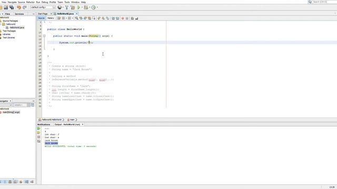The width and height of the screenshot is (337, 189).
Task: Select Libraries node in project tree
Action: coord(6,34)
